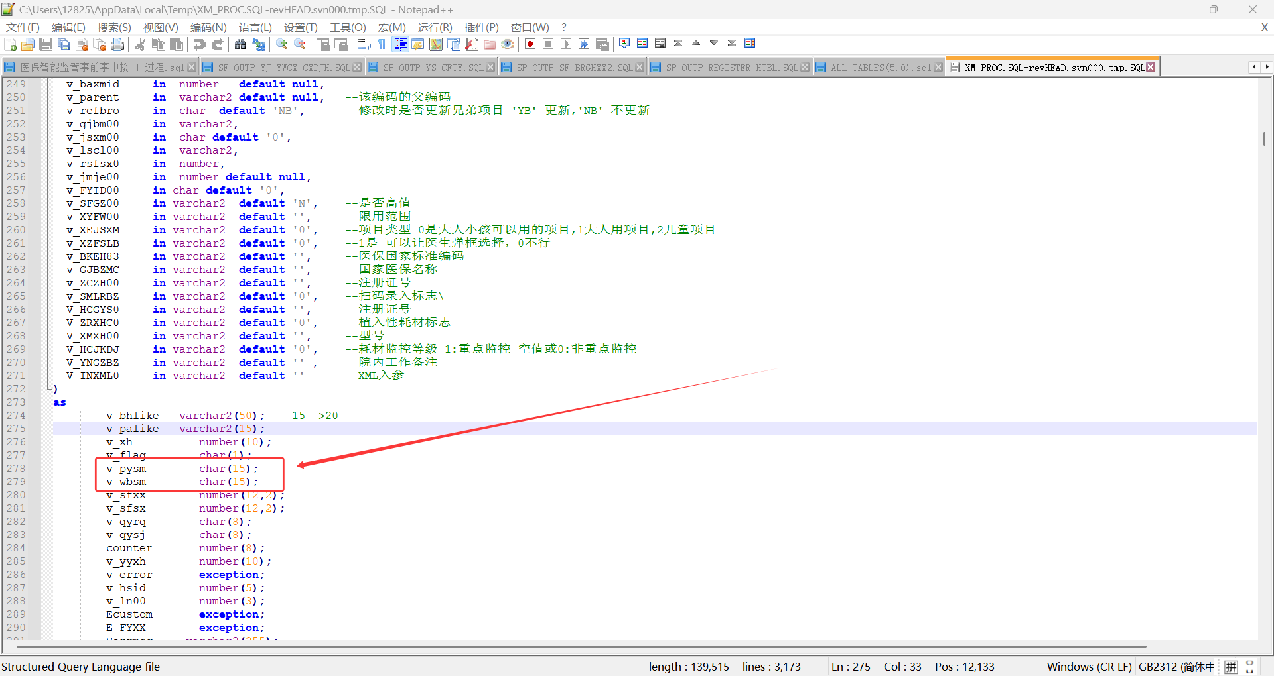Click the Open file folder icon
This screenshot has height=676, width=1274.
28,44
